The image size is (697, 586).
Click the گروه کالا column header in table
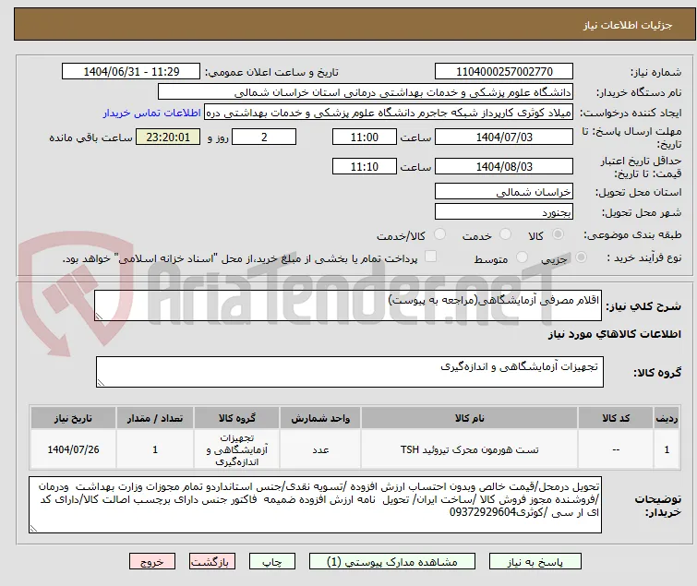237,418
